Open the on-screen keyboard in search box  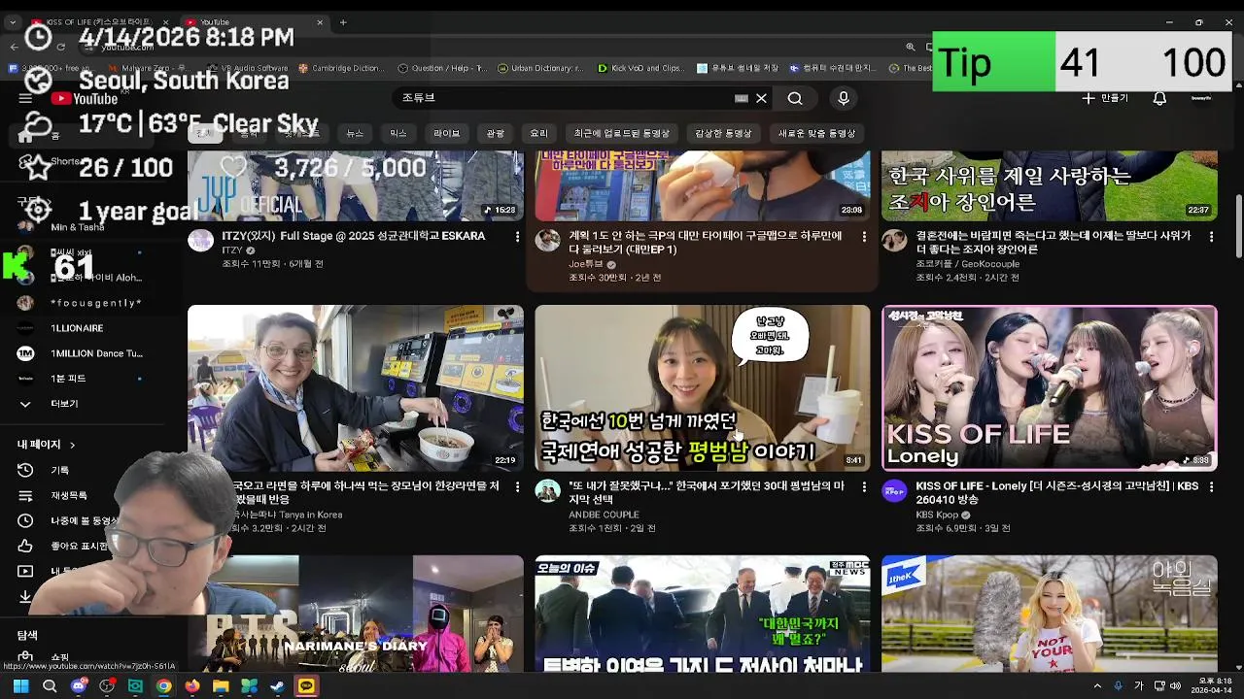click(742, 98)
